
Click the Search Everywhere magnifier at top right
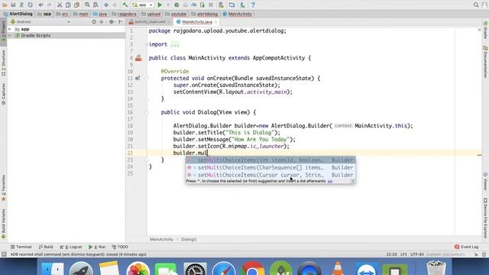(x=476, y=5)
